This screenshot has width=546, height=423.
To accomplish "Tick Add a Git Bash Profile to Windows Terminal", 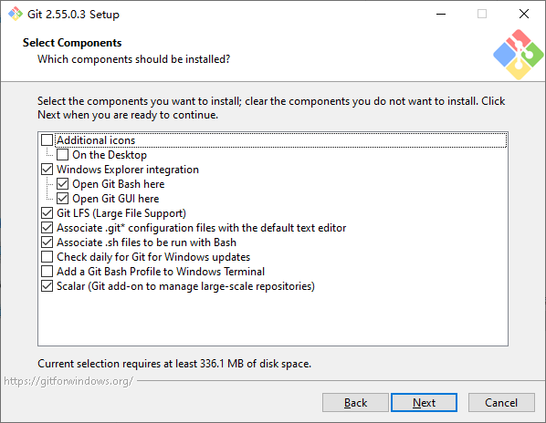I will tap(47, 272).
